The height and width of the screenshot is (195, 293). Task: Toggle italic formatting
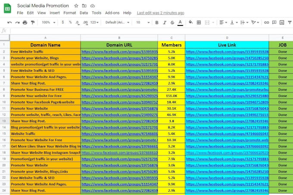tap(165, 22)
